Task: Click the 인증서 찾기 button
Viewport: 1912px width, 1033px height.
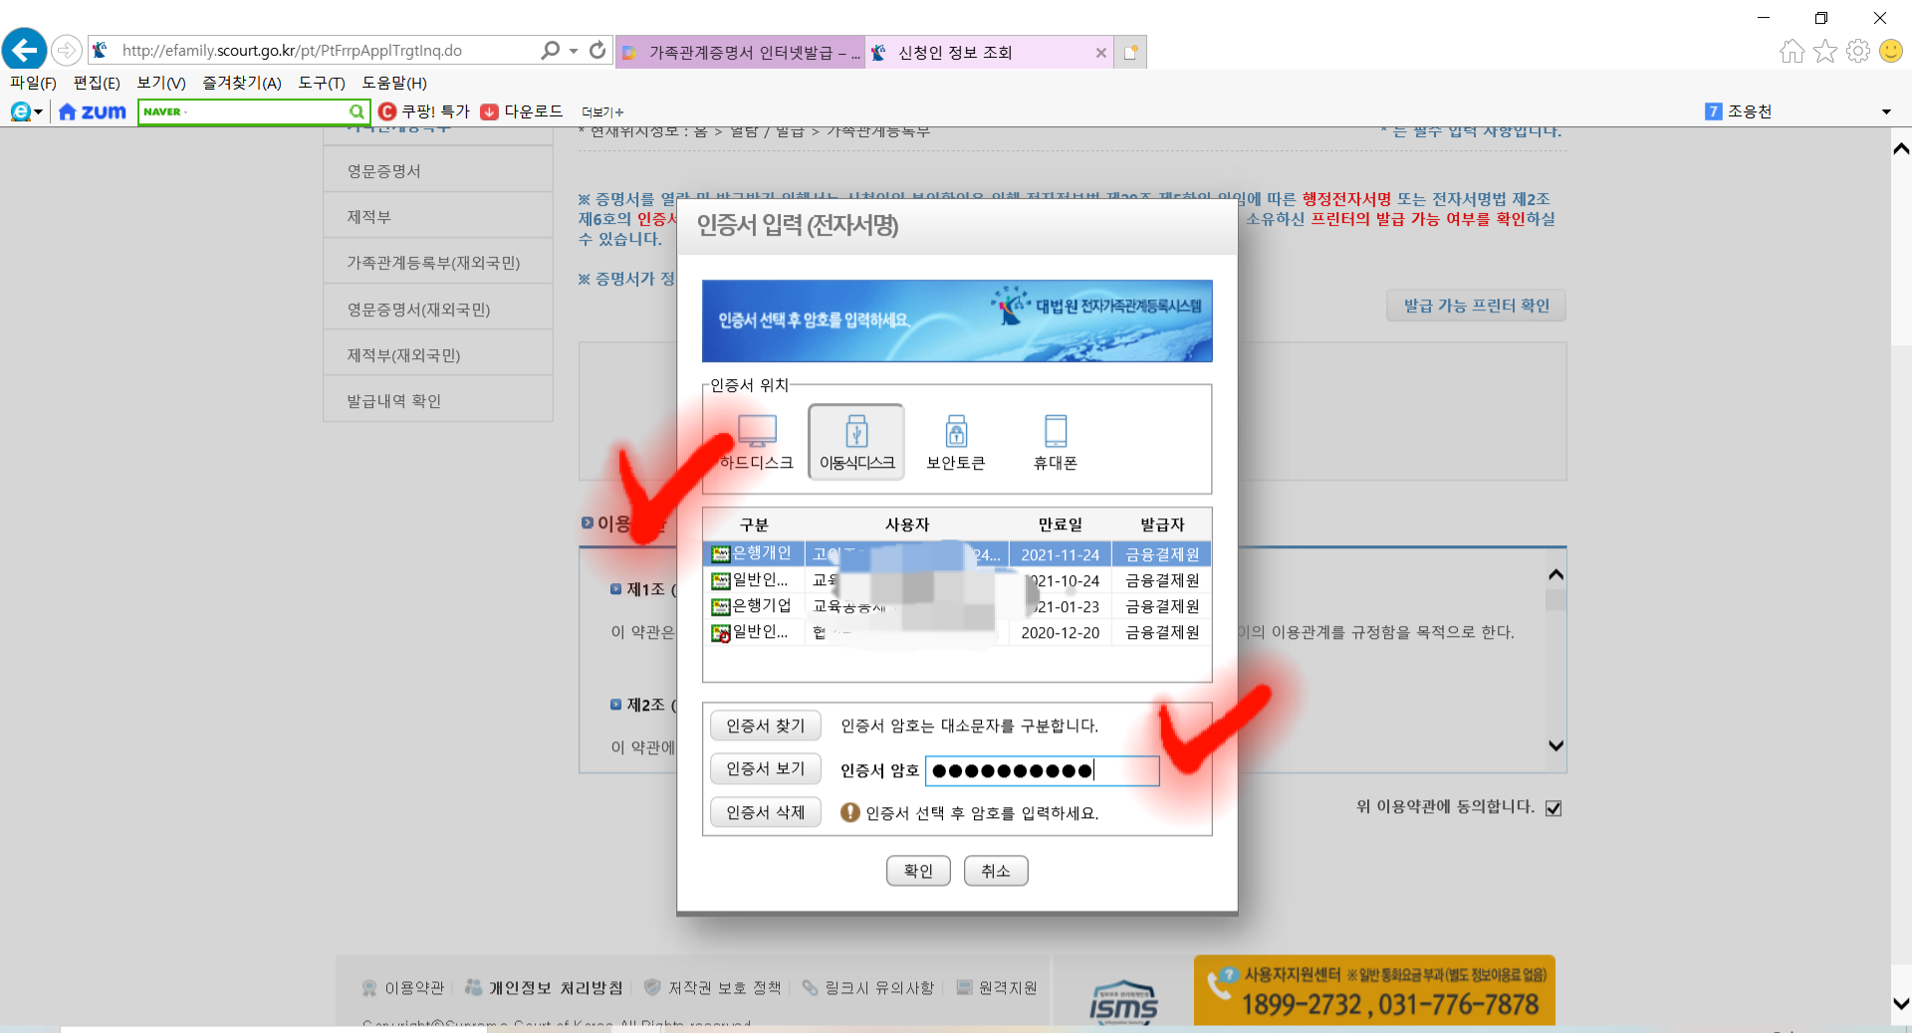Action: (765, 725)
